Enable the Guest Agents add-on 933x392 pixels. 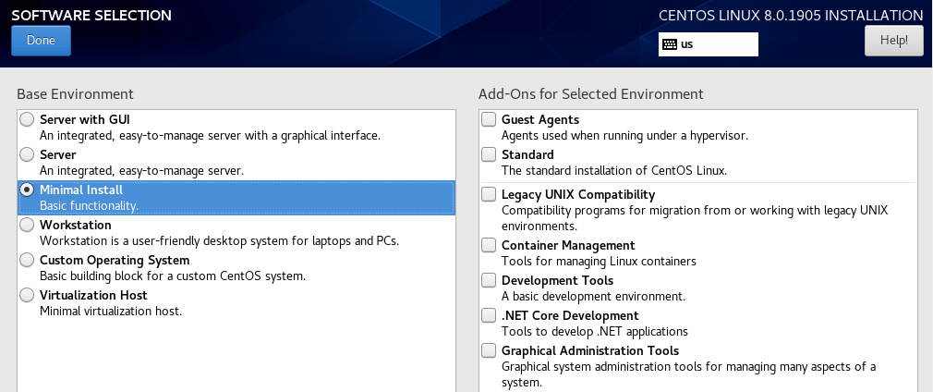click(489, 119)
